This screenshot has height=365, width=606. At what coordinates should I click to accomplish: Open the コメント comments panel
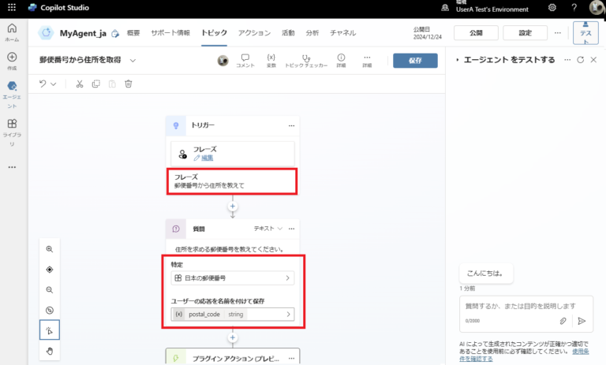tap(245, 61)
